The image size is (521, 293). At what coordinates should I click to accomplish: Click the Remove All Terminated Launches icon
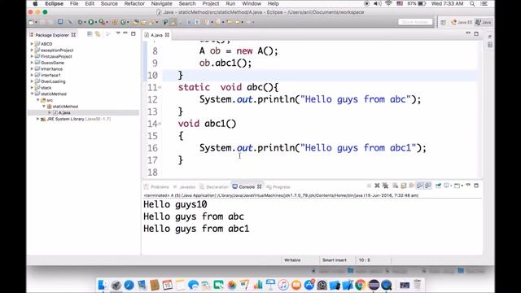point(385,186)
